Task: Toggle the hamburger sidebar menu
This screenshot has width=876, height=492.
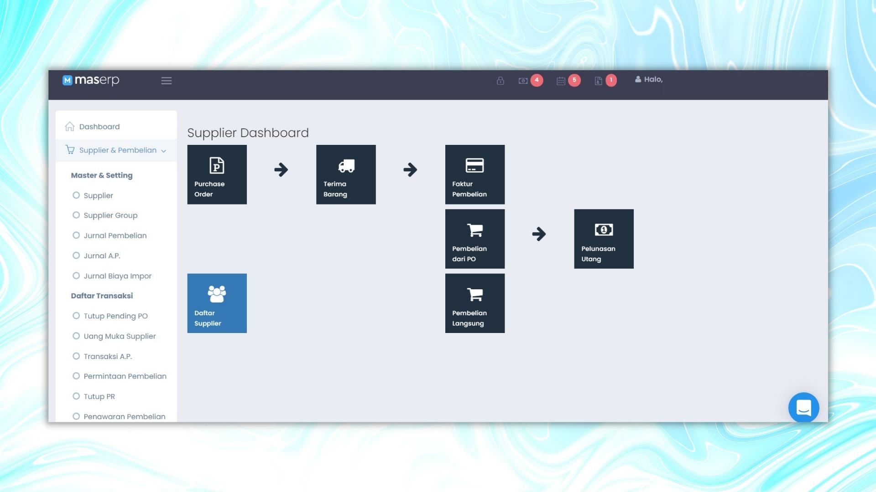Action: [167, 81]
